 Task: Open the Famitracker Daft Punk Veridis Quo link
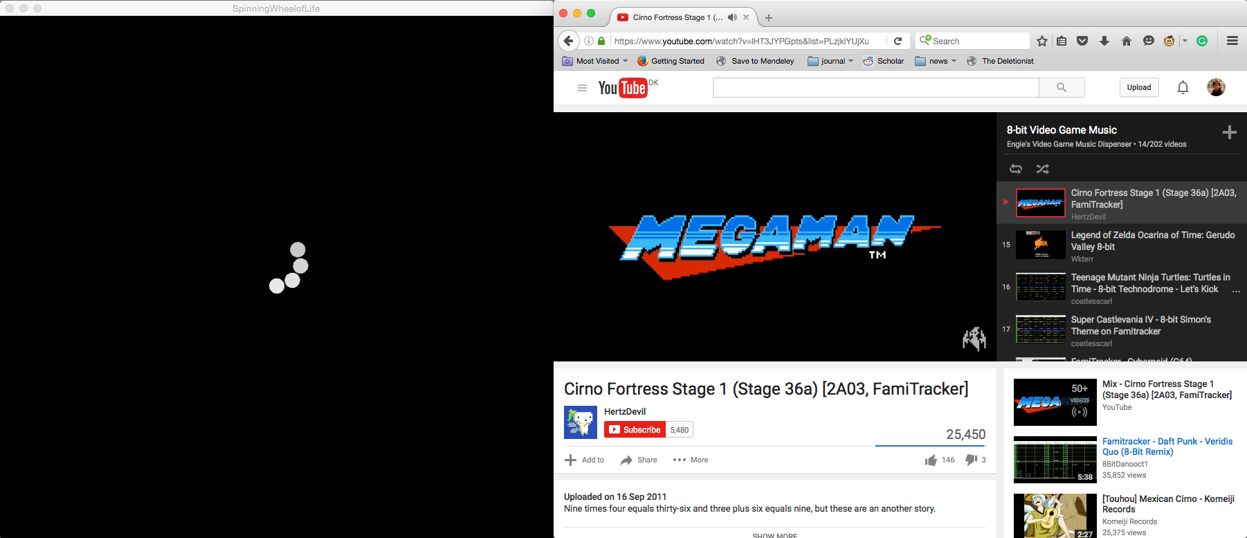1167,447
